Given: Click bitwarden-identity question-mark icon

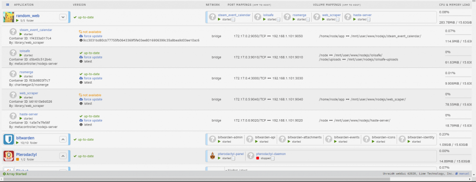Looking at the screenshot, I should 402,139.
